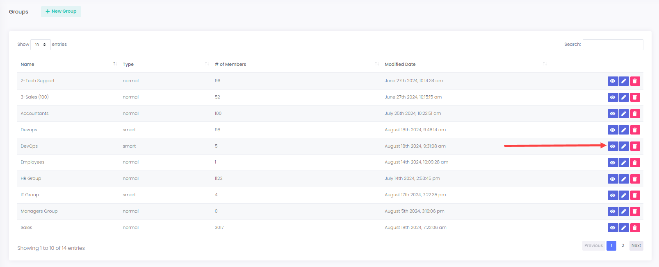
Task: Click pencil icon for Sales group
Action: (x=624, y=228)
